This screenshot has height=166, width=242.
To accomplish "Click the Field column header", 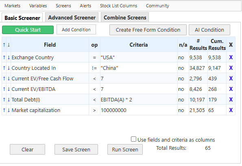I will 50,45.
